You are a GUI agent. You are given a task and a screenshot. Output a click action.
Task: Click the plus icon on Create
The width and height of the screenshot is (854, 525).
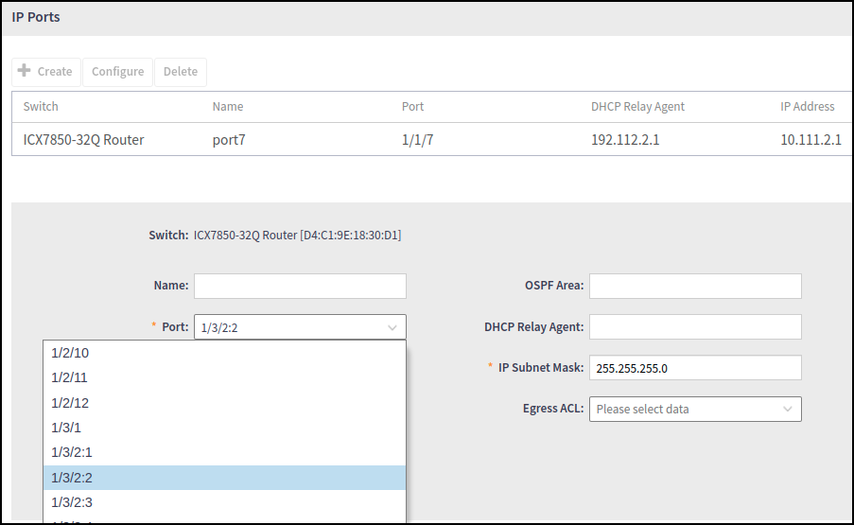(x=24, y=70)
